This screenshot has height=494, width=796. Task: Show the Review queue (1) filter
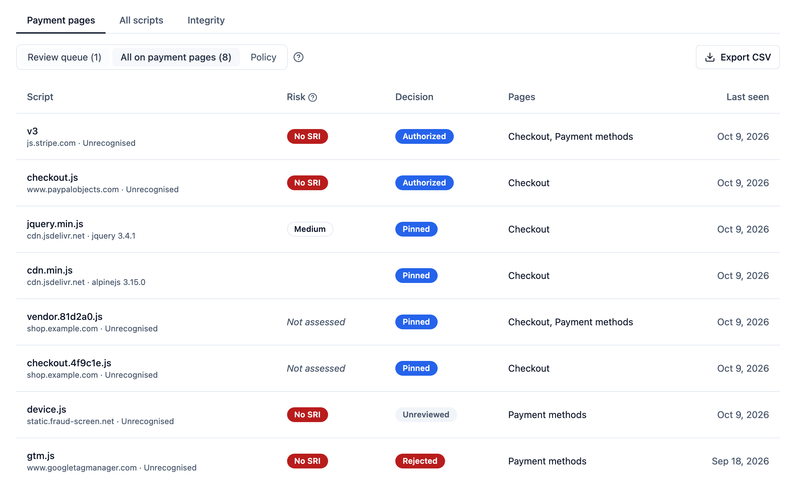point(64,57)
